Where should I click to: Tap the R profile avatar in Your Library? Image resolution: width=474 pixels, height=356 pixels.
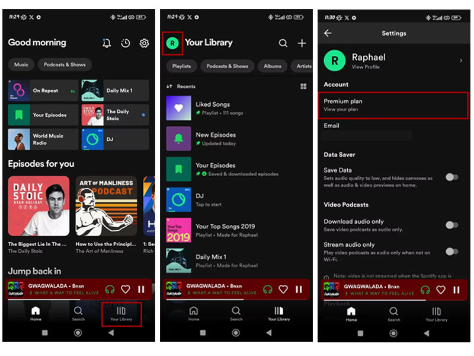tap(172, 43)
